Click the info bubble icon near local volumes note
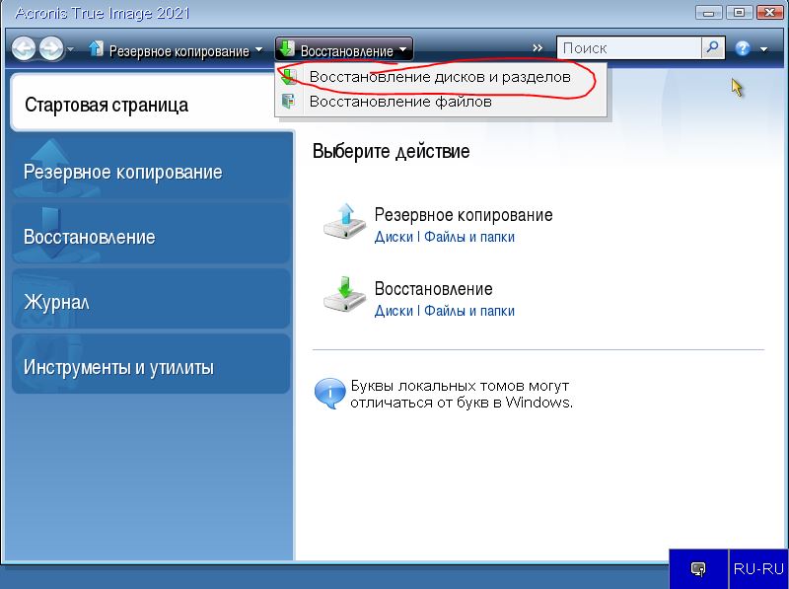The image size is (789, 589). 328,393
